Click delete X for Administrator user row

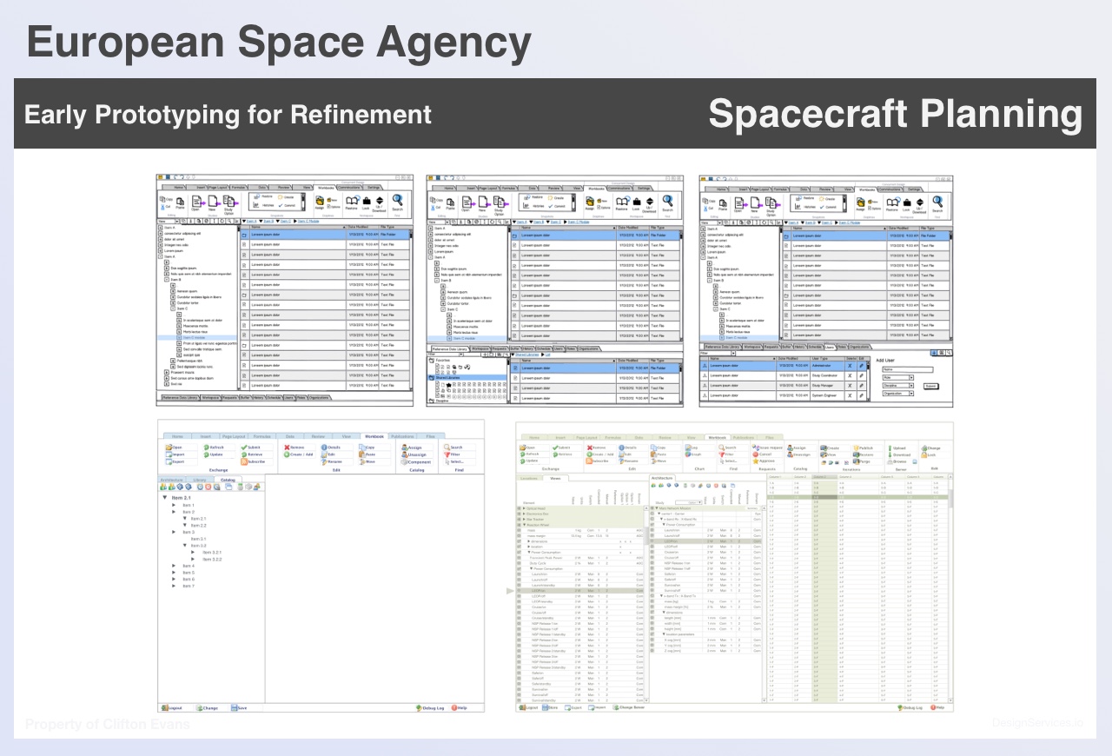tap(849, 365)
